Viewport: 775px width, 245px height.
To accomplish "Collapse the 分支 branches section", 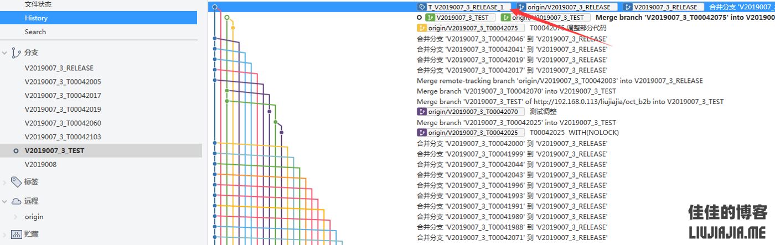I will click(x=5, y=53).
